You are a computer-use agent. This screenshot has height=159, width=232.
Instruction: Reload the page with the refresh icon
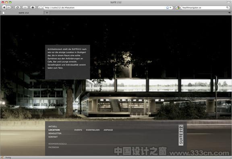pyautogui.click(x=17, y=7)
